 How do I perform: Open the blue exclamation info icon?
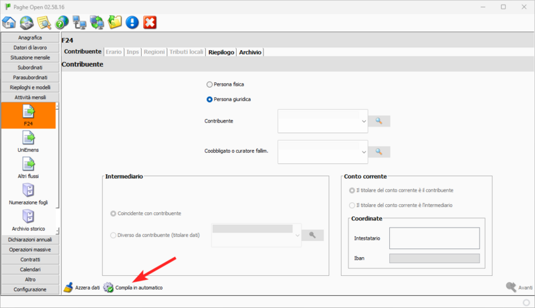(x=132, y=23)
